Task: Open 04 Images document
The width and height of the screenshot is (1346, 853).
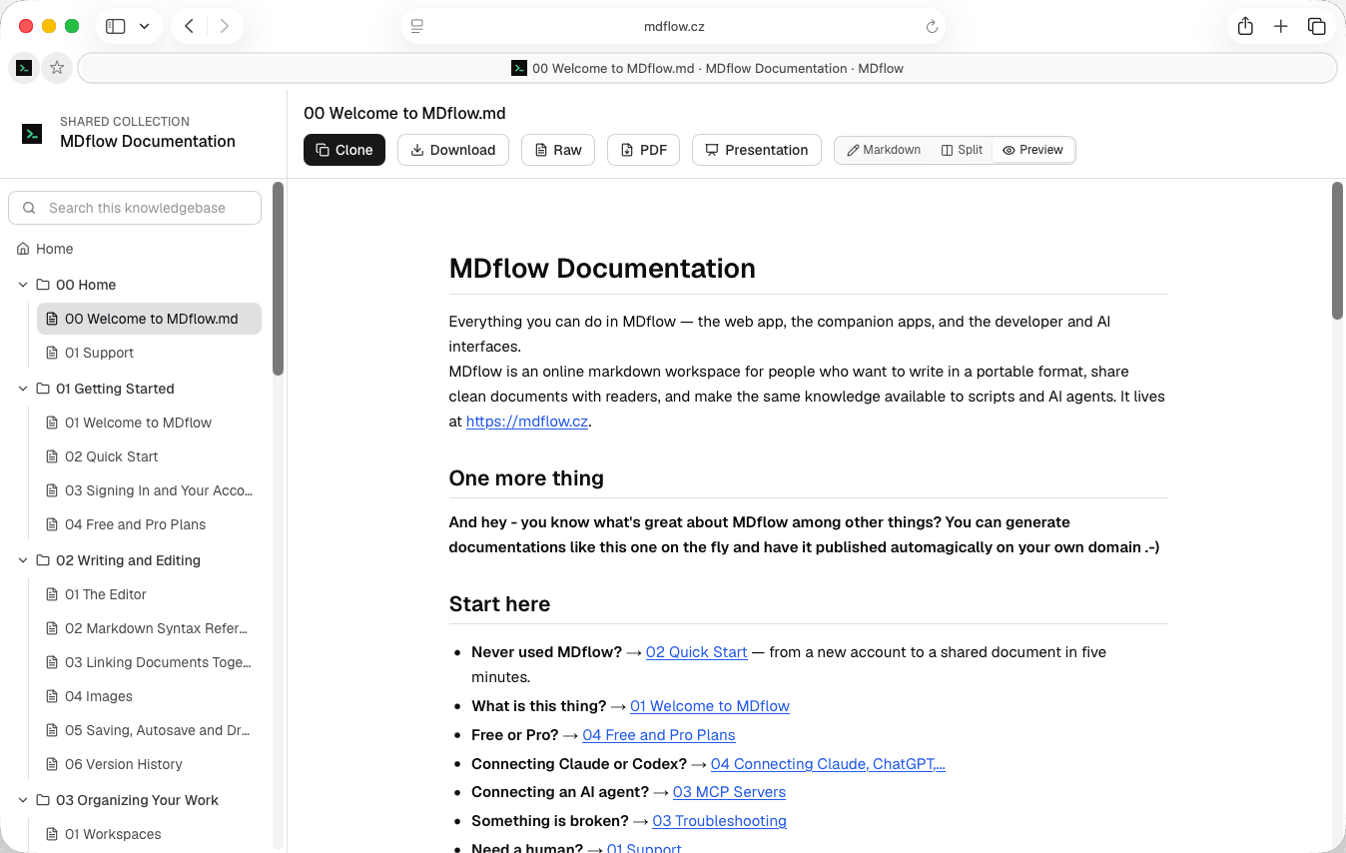Action: pyautogui.click(x=149, y=696)
